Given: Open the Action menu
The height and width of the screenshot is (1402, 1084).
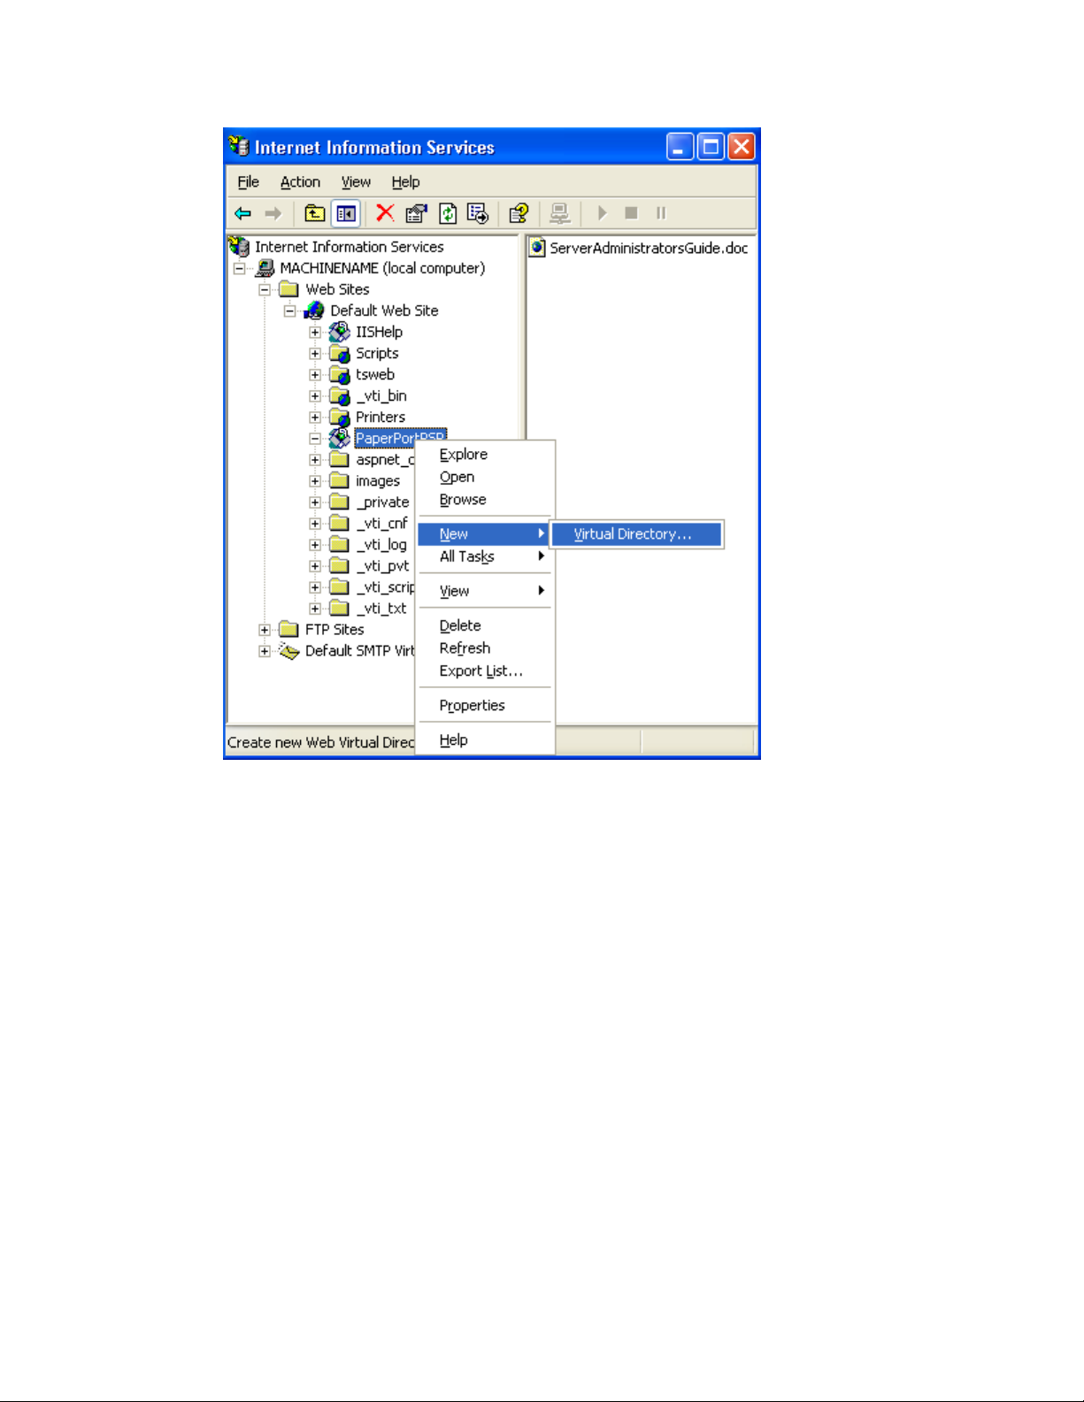Looking at the screenshot, I should point(300,181).
